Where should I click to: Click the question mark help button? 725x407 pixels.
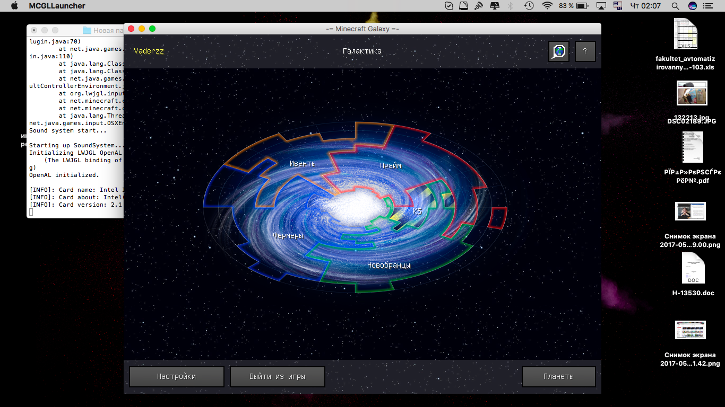point(585,51)
